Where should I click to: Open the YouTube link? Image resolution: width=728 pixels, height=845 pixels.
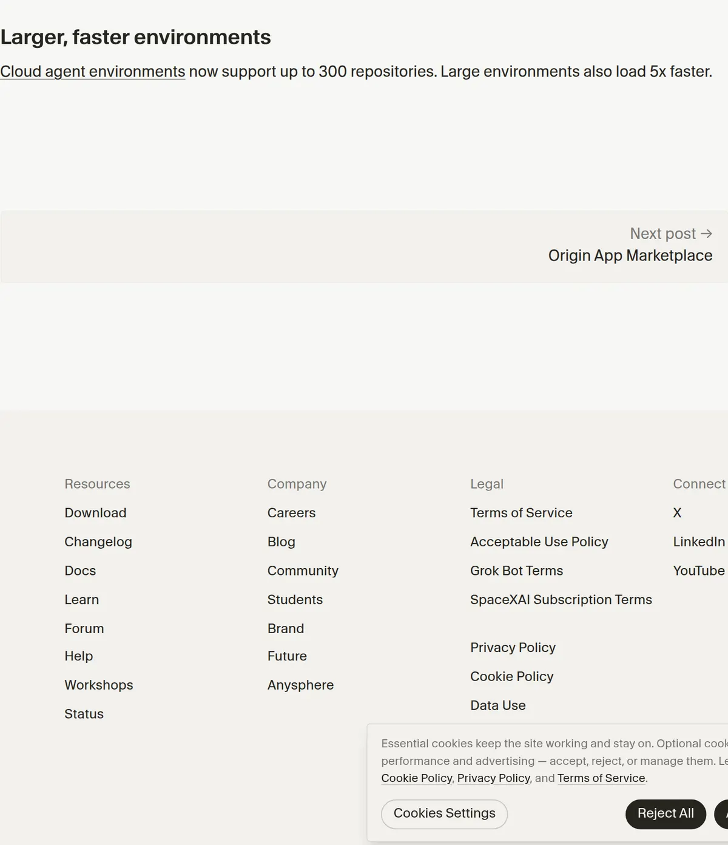tap(699, 571)
